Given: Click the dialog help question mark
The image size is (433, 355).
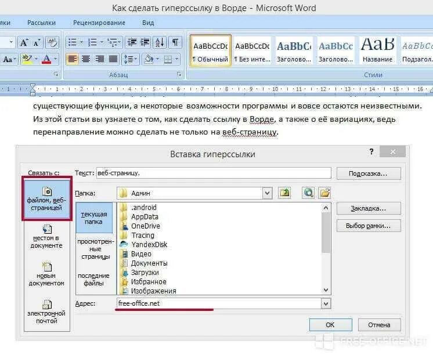Looking at the screenshot, I should (371, 151).
